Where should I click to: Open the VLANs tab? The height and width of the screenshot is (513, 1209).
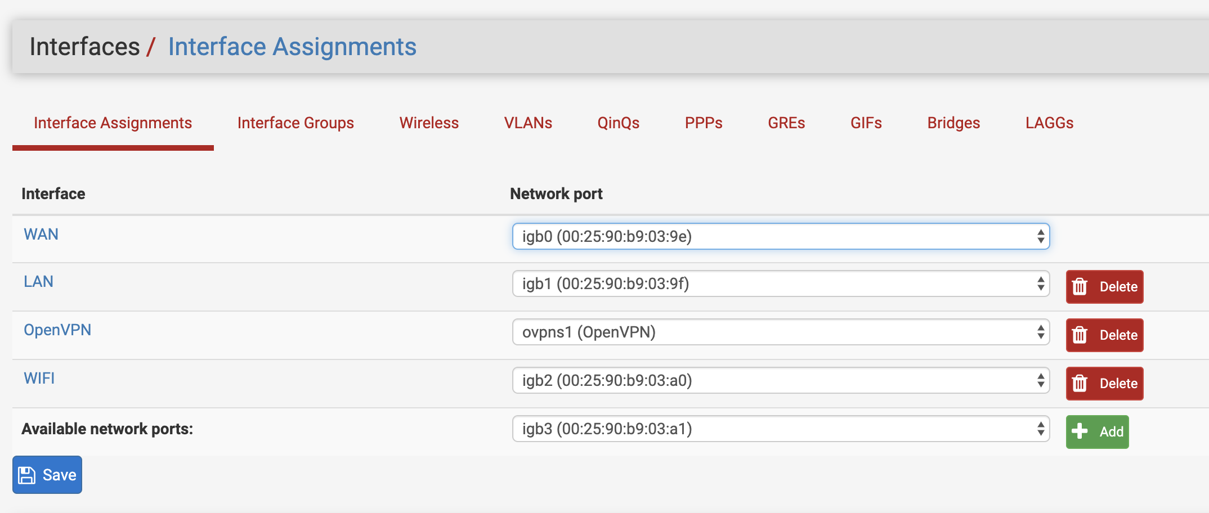click(x=527, y=123)
